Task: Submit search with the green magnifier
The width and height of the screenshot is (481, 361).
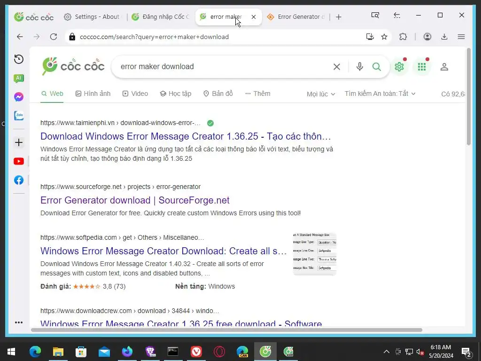Action: [377, 67]
